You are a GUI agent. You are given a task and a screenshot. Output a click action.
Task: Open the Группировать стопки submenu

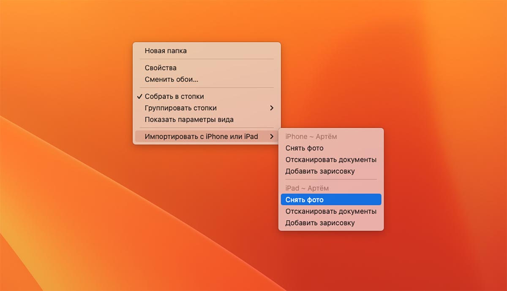pos(207,108)
